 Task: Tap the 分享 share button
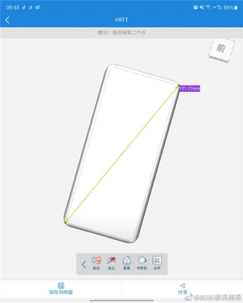point(183,289)
